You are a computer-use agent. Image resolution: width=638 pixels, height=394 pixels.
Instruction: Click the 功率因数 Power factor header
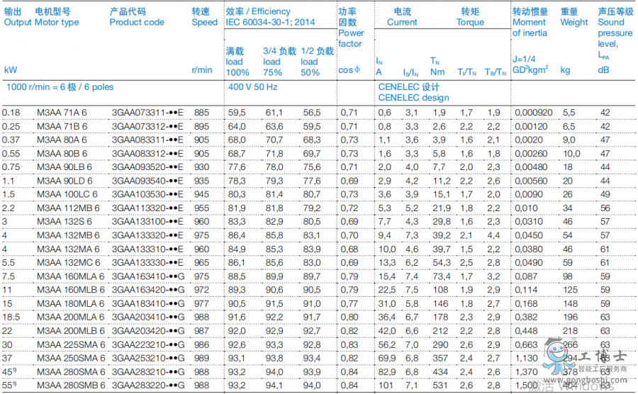pos(351,28)
